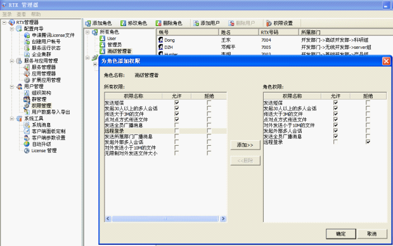Screen dimensions: 393x246
Task: Collapse the 系统工具 tree node
Action: point(12,119)
